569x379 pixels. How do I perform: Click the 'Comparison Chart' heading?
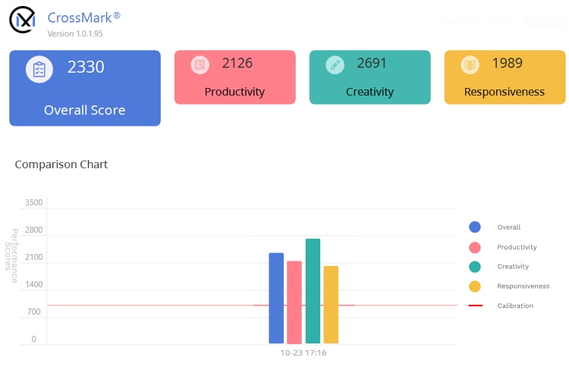(61, 164)
